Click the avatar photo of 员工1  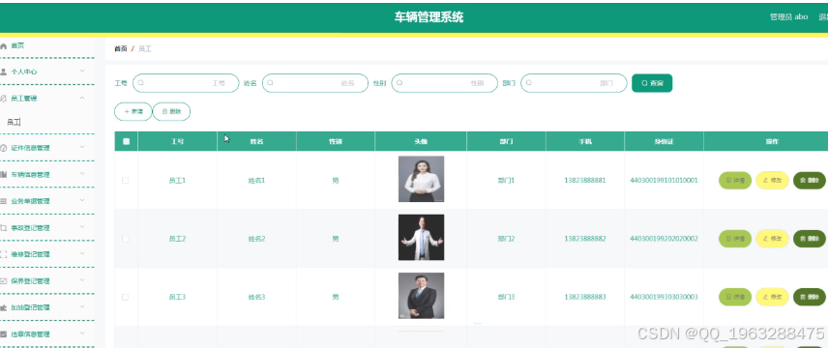coord(421,179)
